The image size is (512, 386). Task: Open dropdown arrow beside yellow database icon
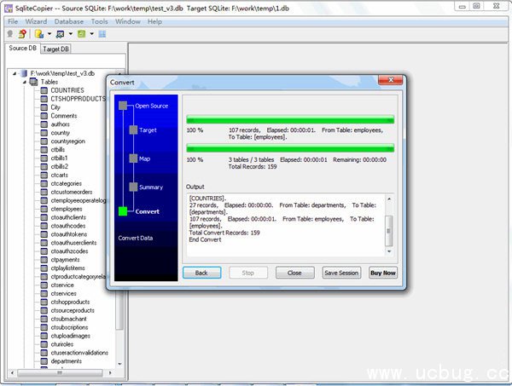point(49,34)
